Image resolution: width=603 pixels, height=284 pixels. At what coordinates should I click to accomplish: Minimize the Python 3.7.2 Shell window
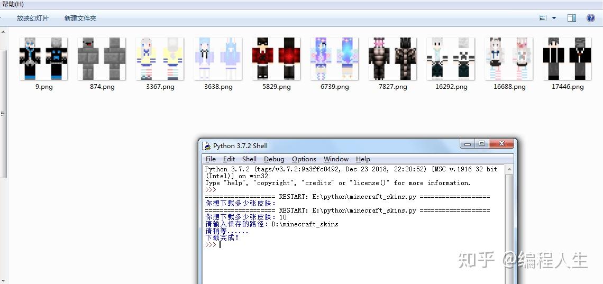pyautogui.click(x=468, y=144)
